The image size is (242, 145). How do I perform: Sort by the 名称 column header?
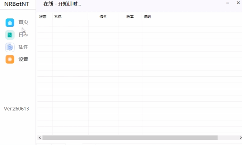coord(58,17)
